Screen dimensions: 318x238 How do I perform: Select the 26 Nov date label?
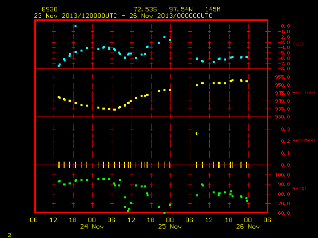click(248, 227)
